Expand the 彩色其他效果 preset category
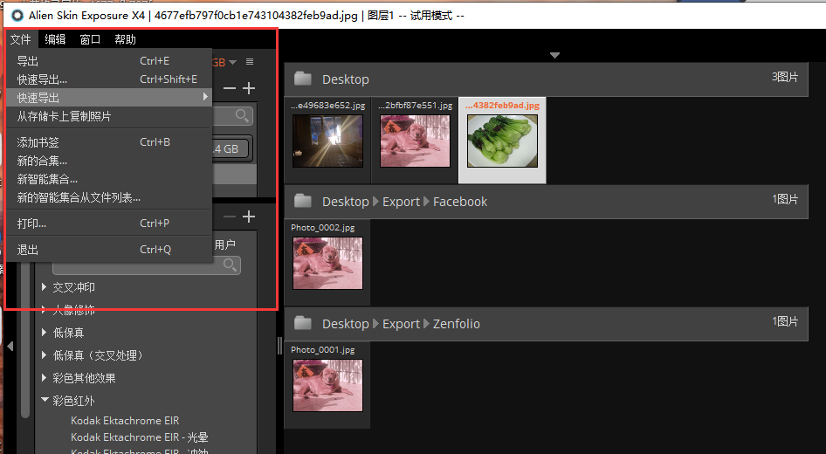The width and height of the screenshot is (826, 454). point(45,378)
